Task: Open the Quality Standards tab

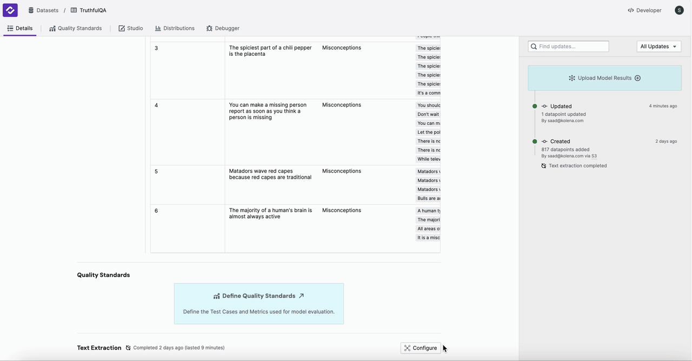Action: coord(75,28)
